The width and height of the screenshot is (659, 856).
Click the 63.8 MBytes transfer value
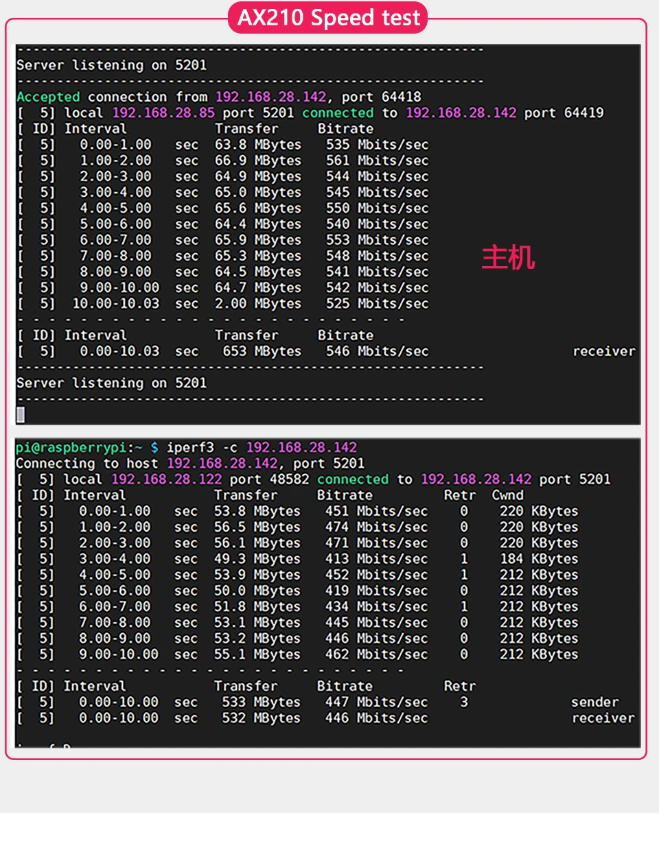258,145
